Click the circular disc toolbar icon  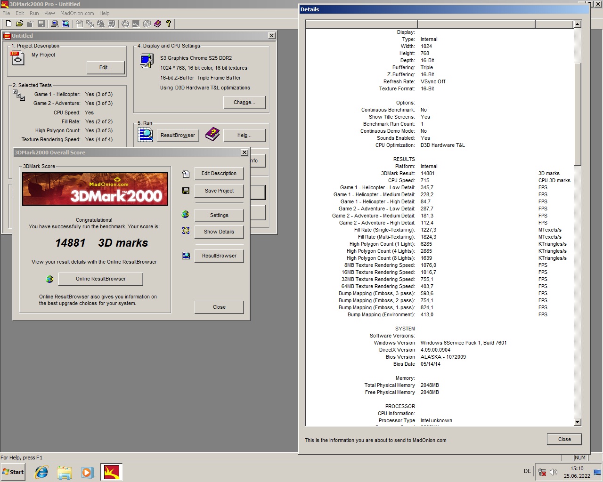pyautogui.click(x=125, y=24)
